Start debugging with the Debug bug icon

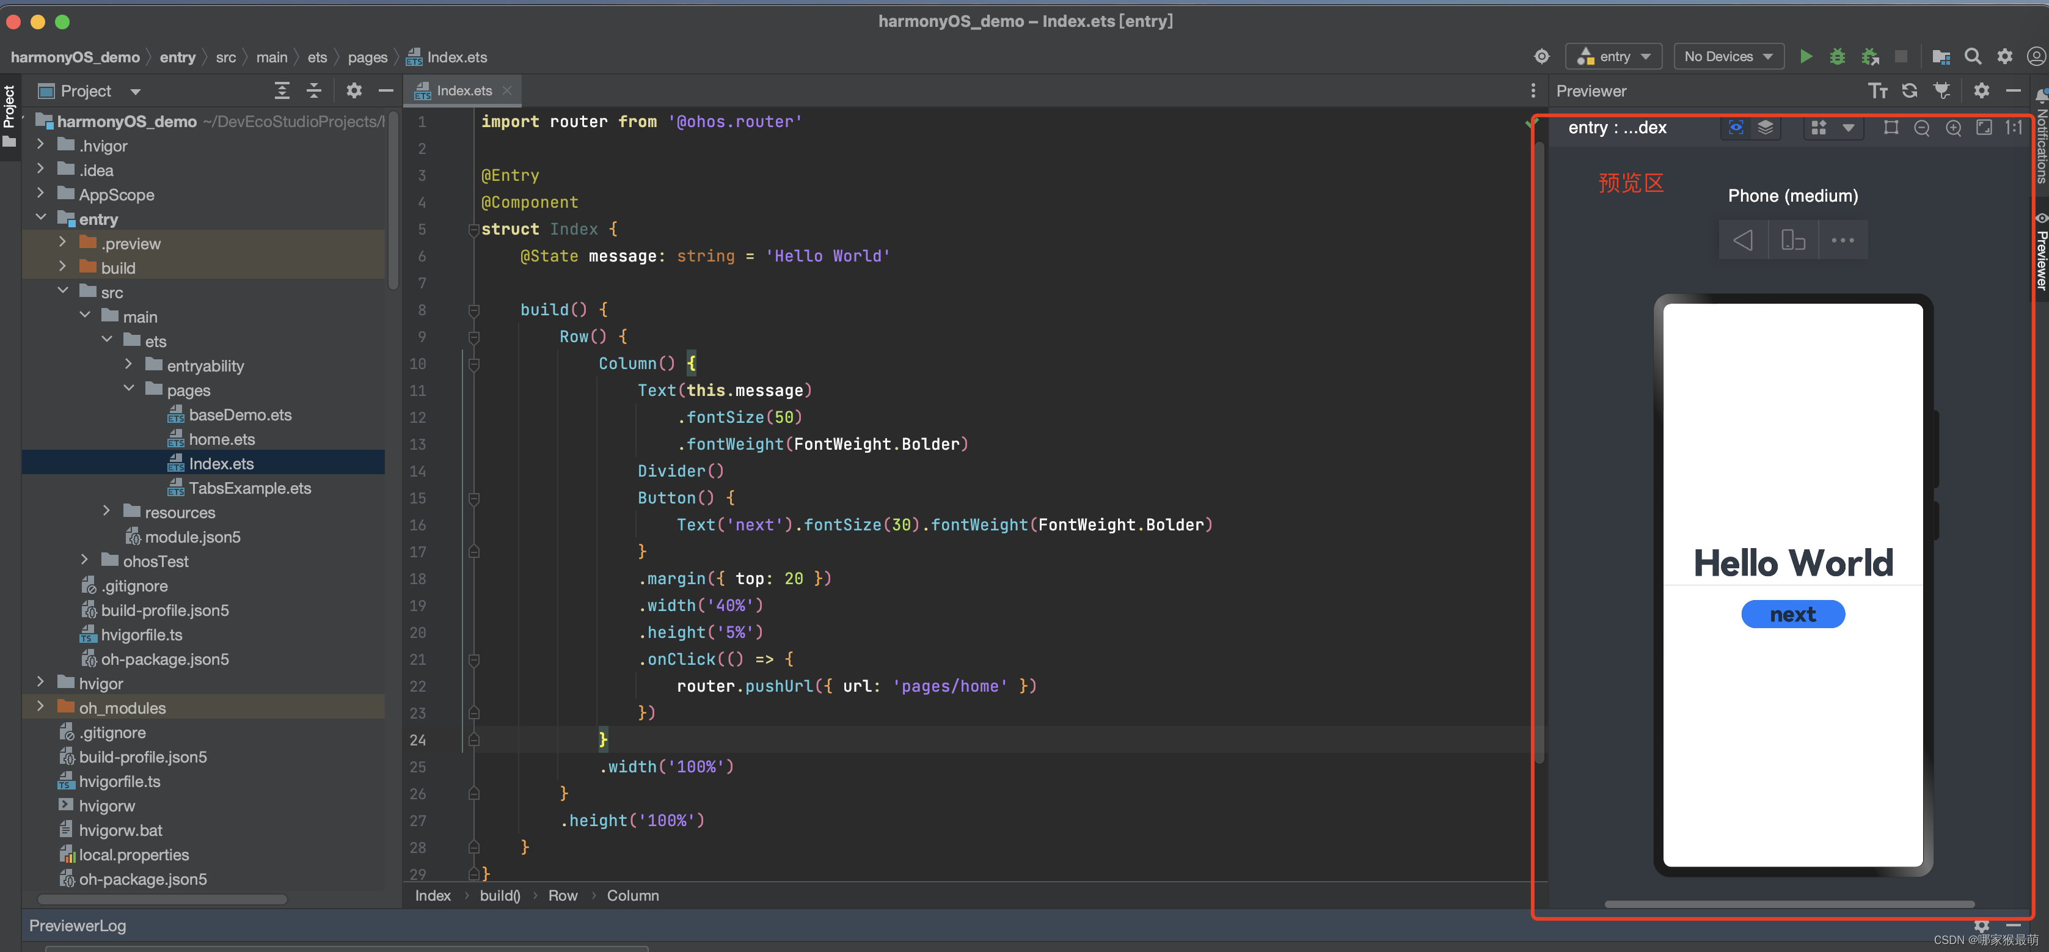pyautogui.click(x=1836, y=56)
